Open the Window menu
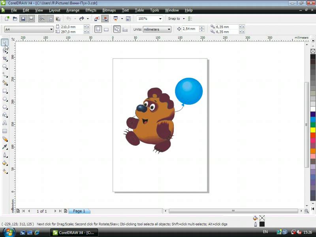316x237 pixels. (172, 10)
